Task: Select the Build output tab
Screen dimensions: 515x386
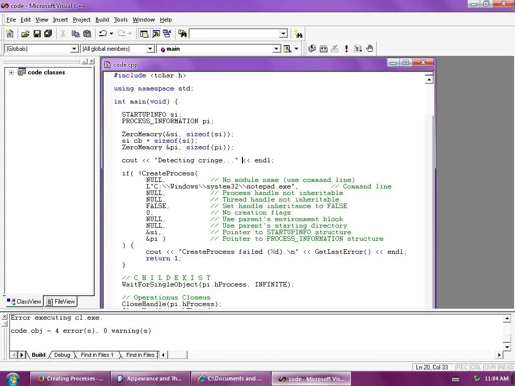Action: point(38,355)
